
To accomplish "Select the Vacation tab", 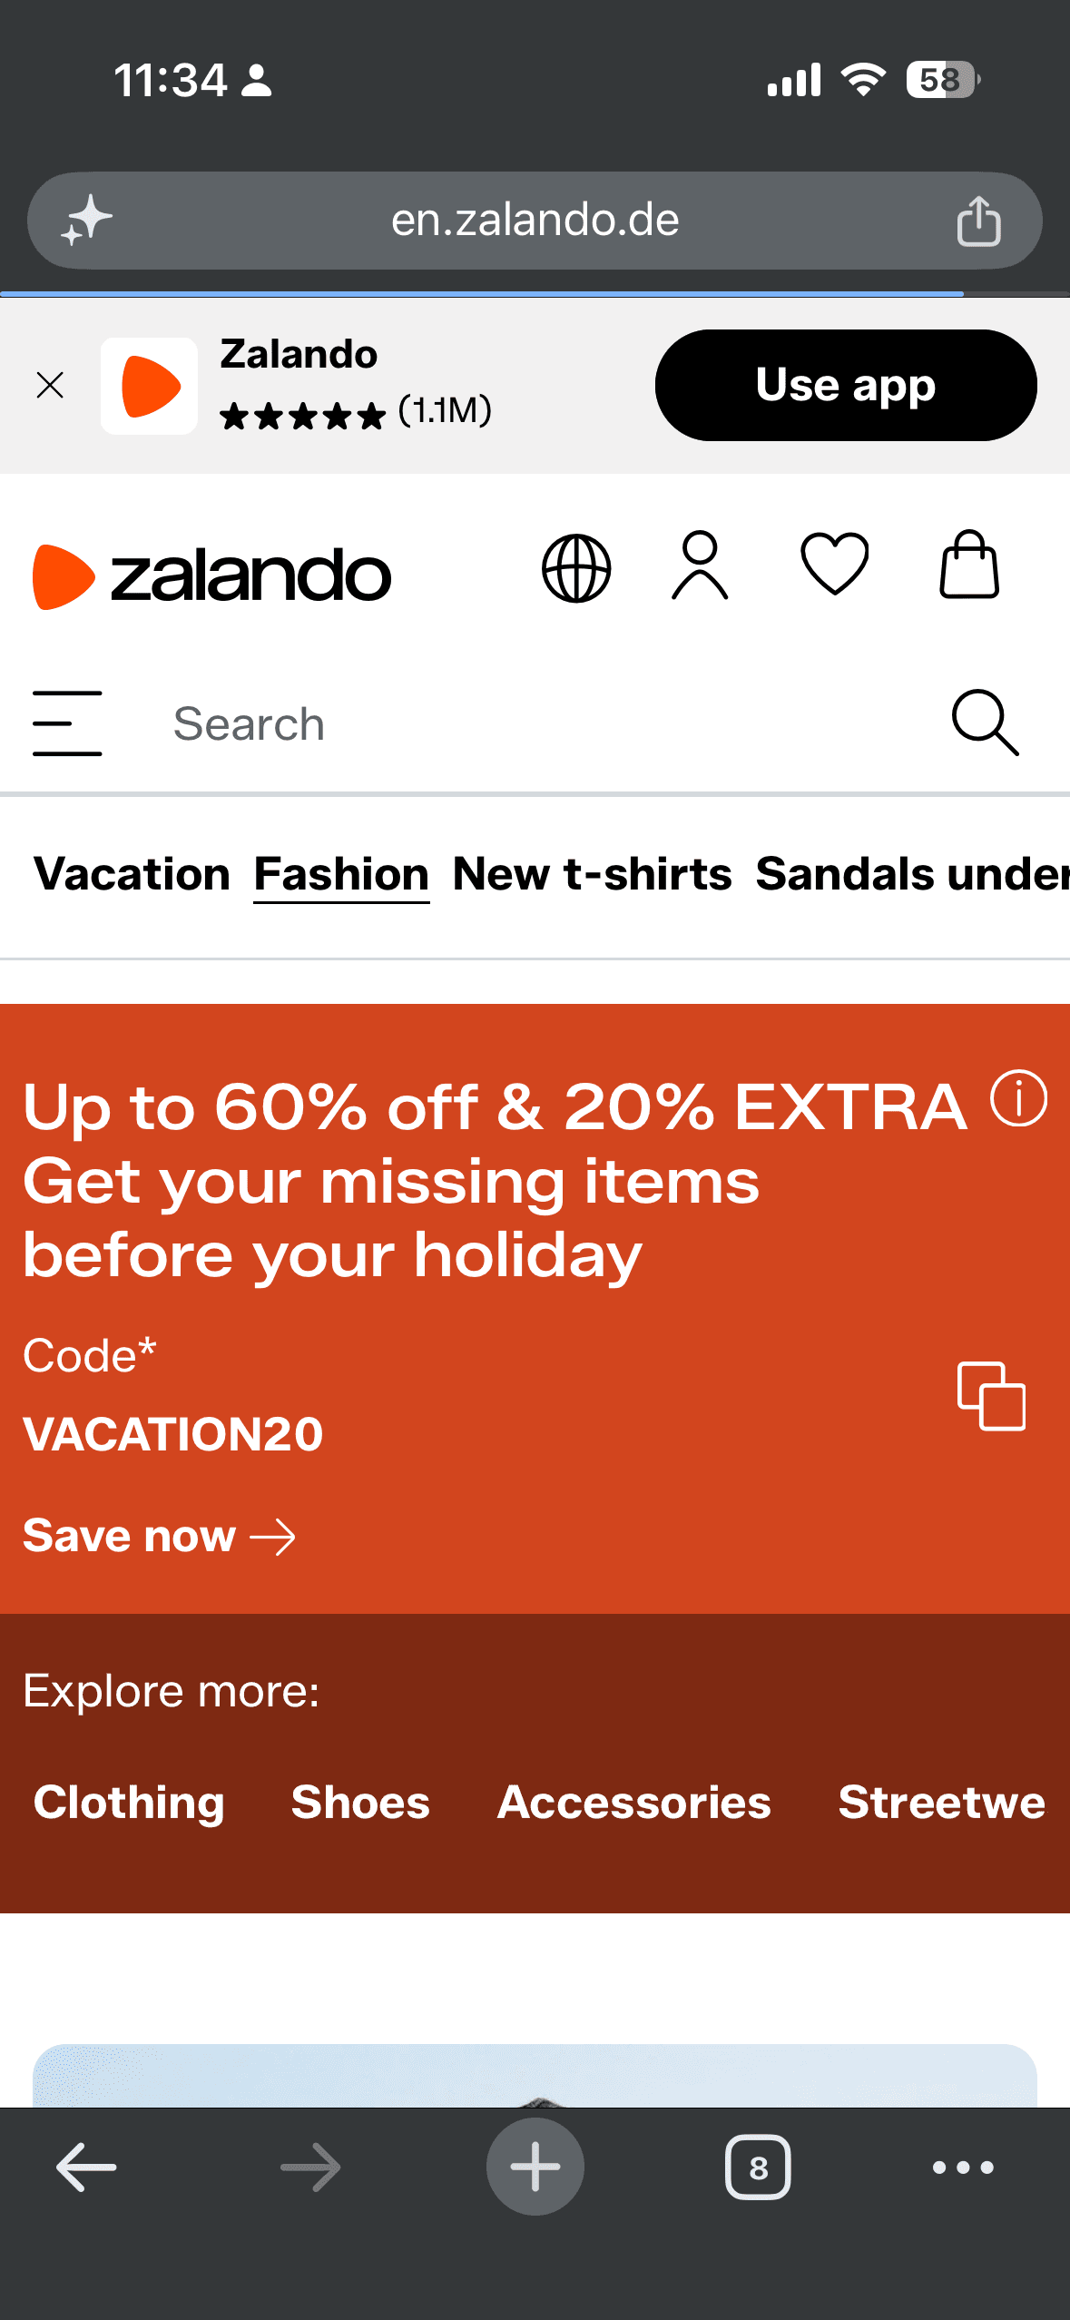I will 132,874.
